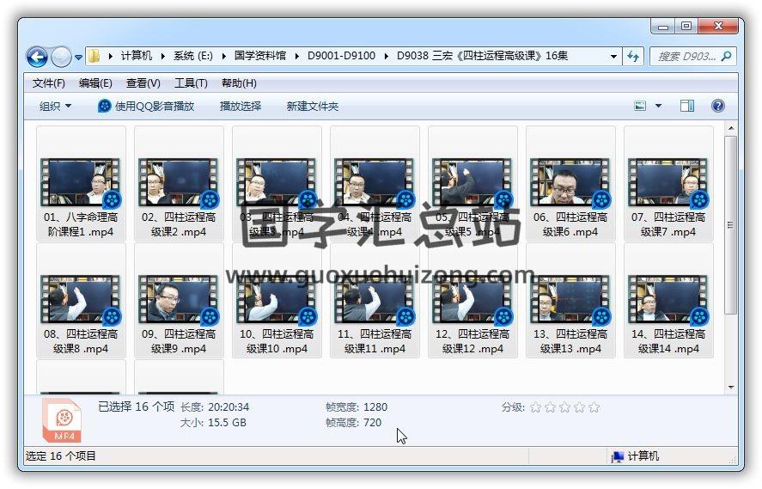Viewport: 762px width, 489px height.
Task: Select video 04、四柱运程高级课4 .mp4
Action: coord(375,183)
